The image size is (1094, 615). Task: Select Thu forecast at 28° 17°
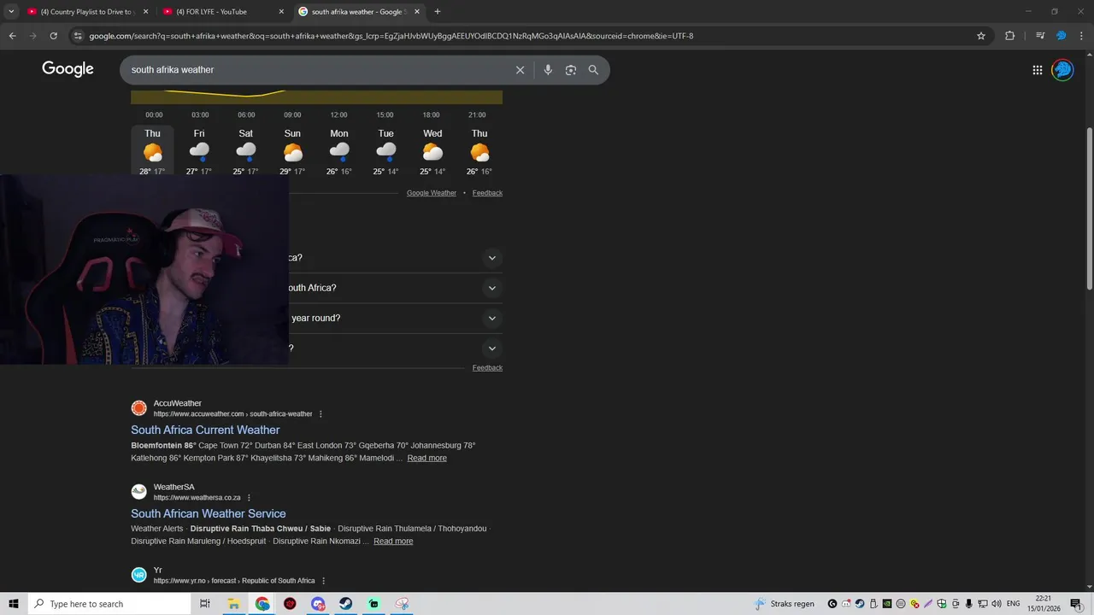click(x=152, y=152)
